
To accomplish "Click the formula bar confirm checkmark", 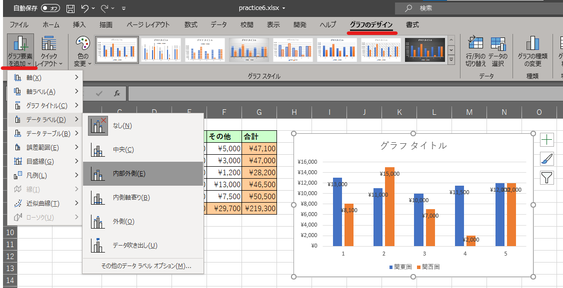I will pos(99,94).
